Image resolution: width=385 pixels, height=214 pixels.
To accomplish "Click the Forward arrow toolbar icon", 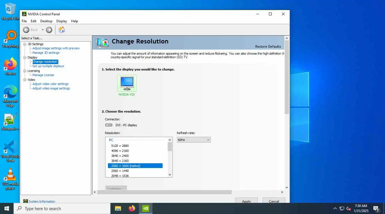I will coord(49,30).
